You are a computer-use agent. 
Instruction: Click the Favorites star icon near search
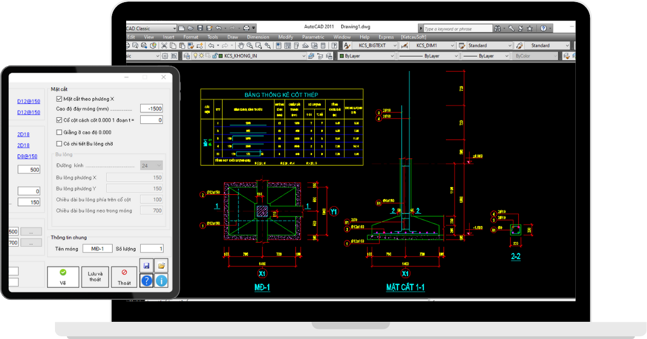(529, 29)
